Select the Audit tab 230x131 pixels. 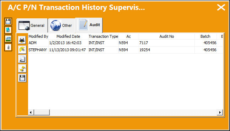89,25
